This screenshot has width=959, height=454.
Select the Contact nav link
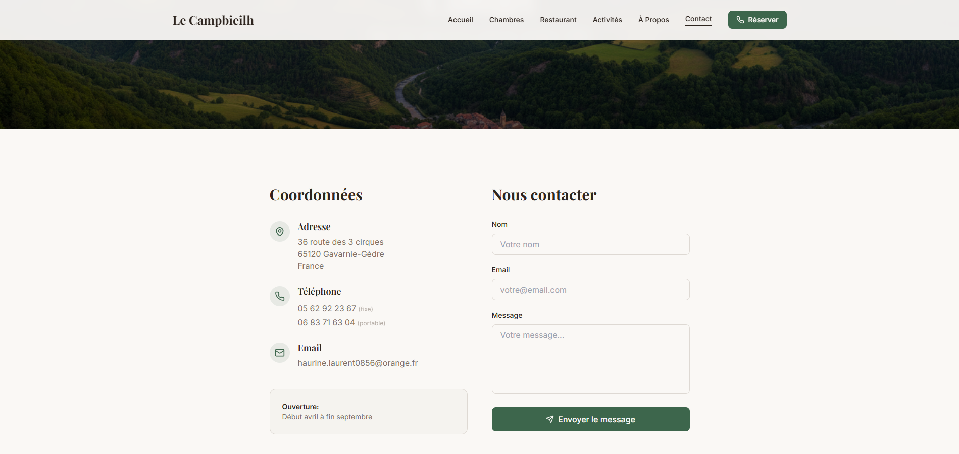point(698,19)
